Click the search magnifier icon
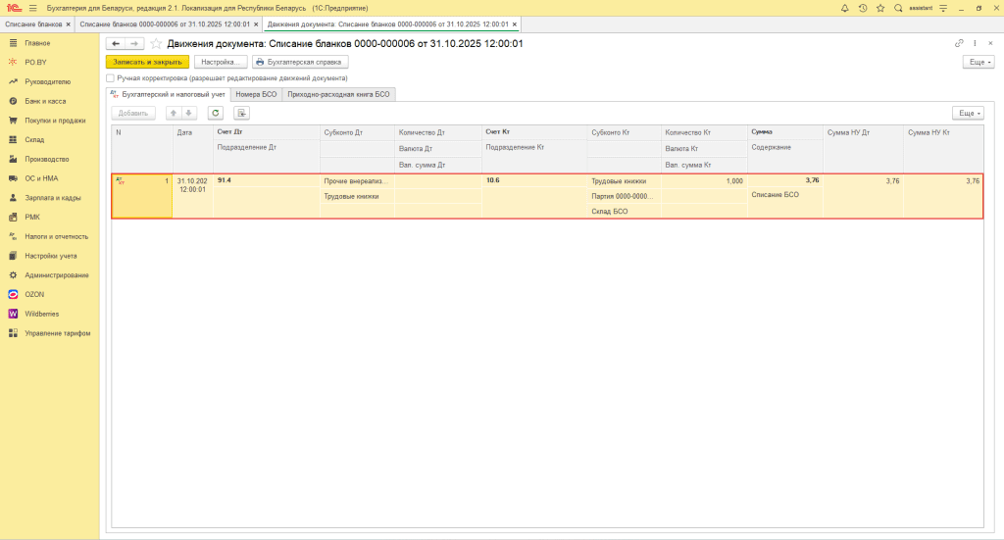 [x=897, y=8]
